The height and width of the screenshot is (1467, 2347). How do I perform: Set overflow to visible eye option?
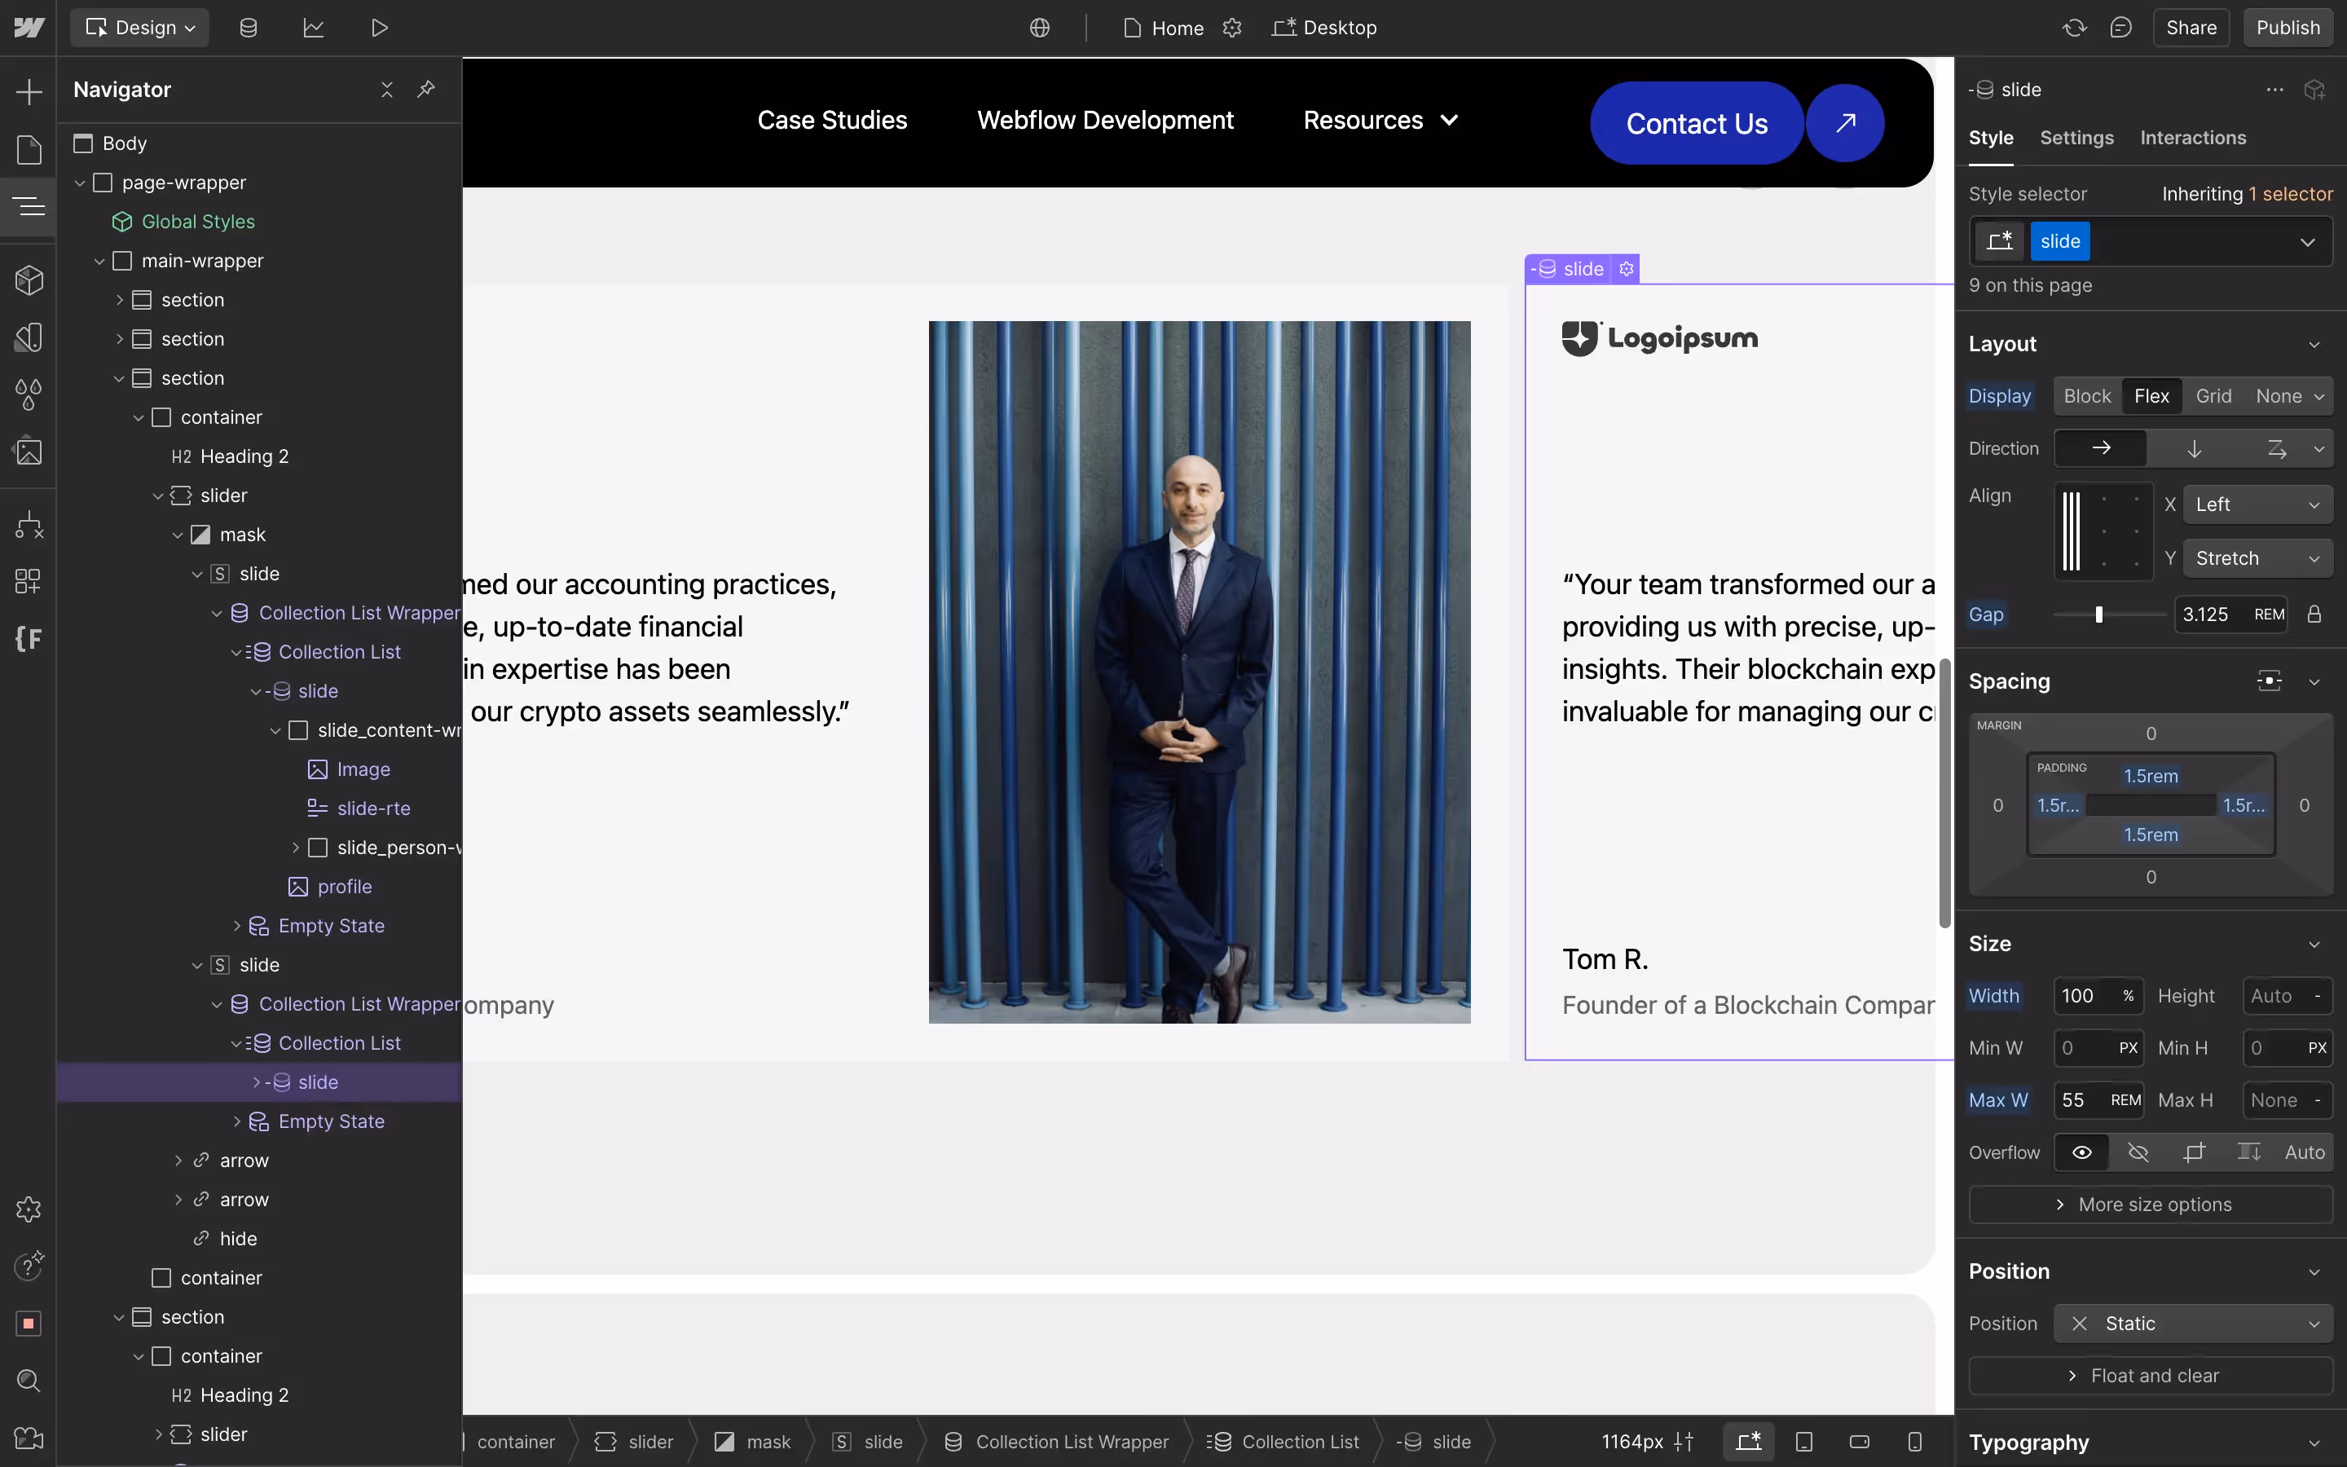tap(2081, 1152)
